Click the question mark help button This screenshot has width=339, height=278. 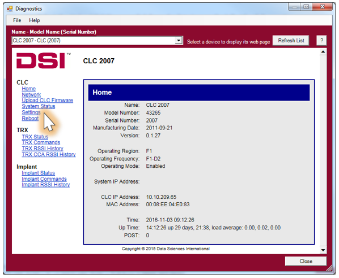pos(321,41)
